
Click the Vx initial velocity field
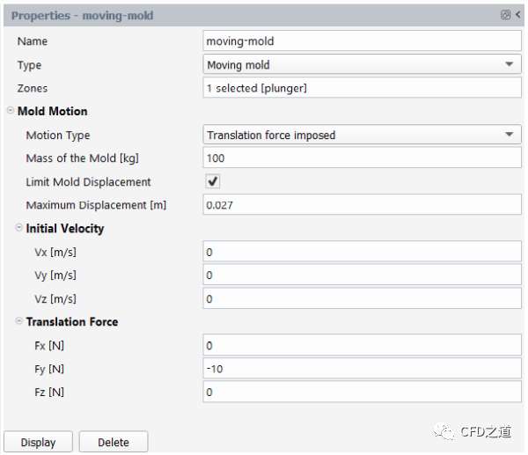[x=362, y=252]
